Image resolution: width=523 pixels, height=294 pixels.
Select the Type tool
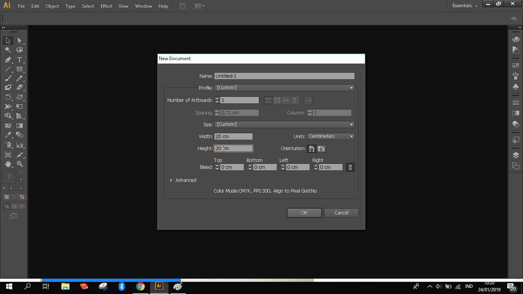click(20, 60)
